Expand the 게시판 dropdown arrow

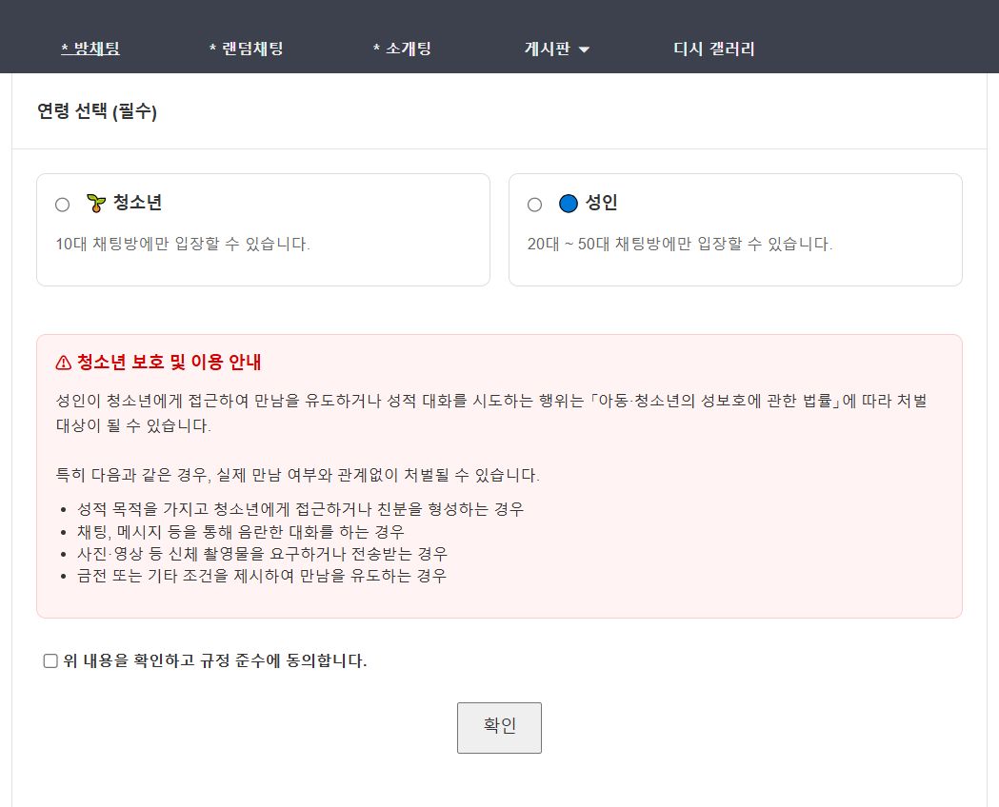[x=584, y=49]
